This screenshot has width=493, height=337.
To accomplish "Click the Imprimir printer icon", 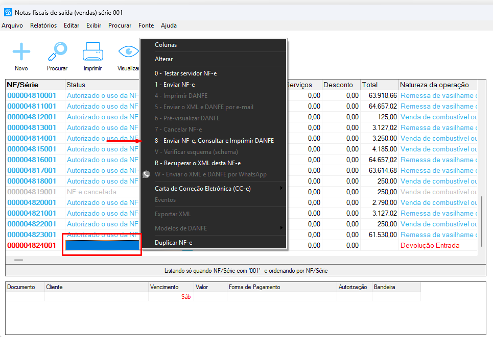I will [x=93, y=51].
